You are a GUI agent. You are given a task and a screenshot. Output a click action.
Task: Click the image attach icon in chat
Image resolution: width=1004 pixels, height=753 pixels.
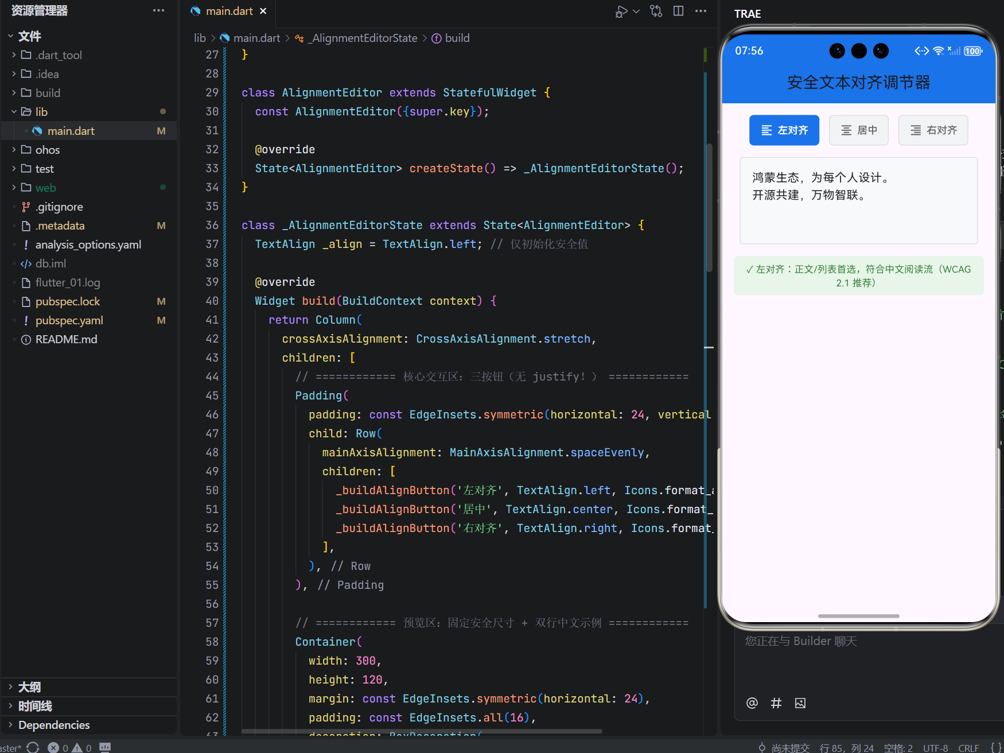tap(800, 703)
